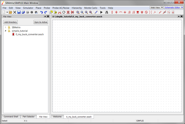Open the Edit menu
Screen dimensions: 185x124
[x=11, y=8]
